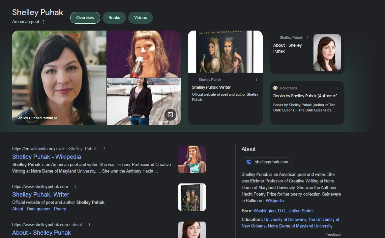
Task: Click the globe icon in the shelleypuhak.com chip
Action: click(249, 162)
